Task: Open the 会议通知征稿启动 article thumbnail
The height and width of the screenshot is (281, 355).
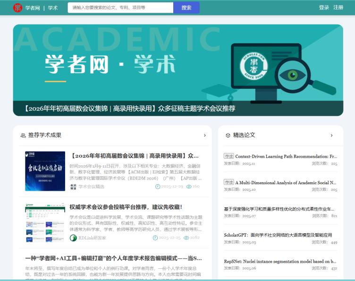Action: tap(45, 171)
